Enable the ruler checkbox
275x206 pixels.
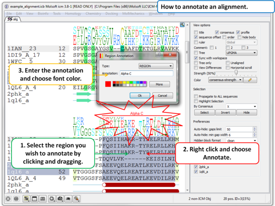point(196,42)
